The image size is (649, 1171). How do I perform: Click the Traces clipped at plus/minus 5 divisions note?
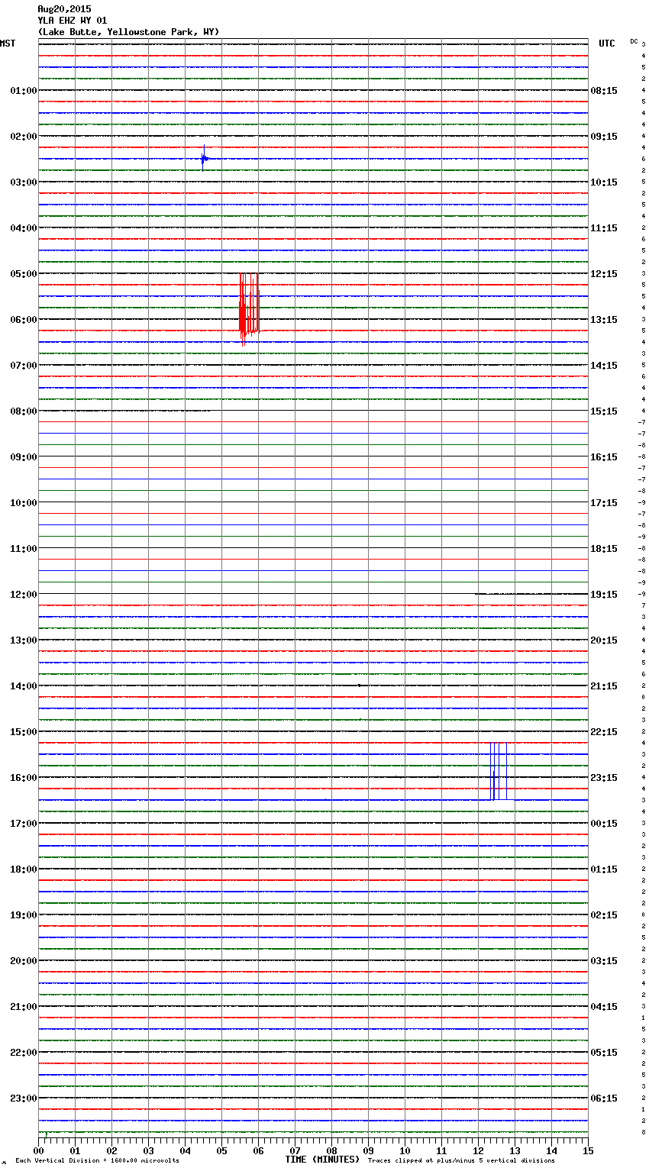point(461,1161)
